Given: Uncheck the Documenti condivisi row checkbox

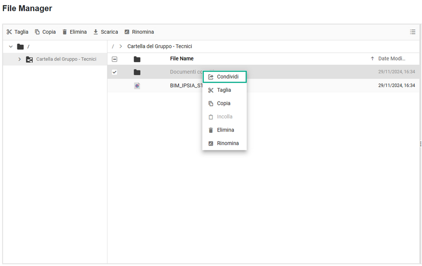Looking at the screenshot, I should tap(114, 72).
